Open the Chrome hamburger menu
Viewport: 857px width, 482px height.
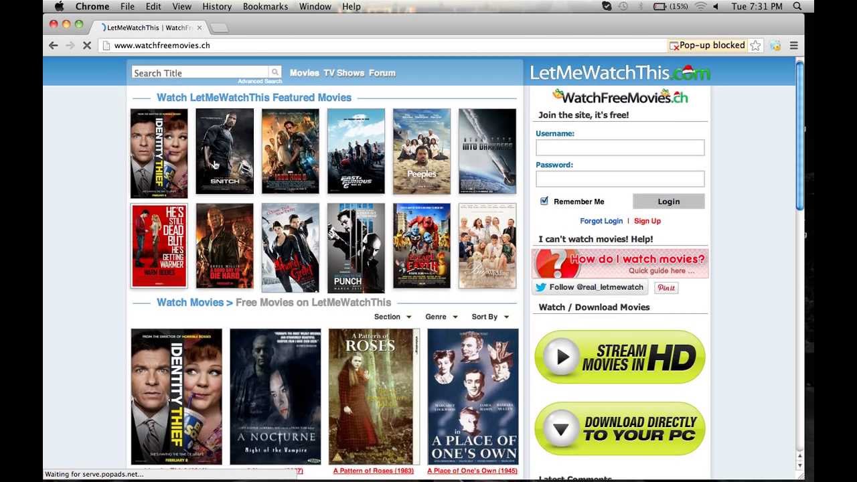click(x=794, y=46)
